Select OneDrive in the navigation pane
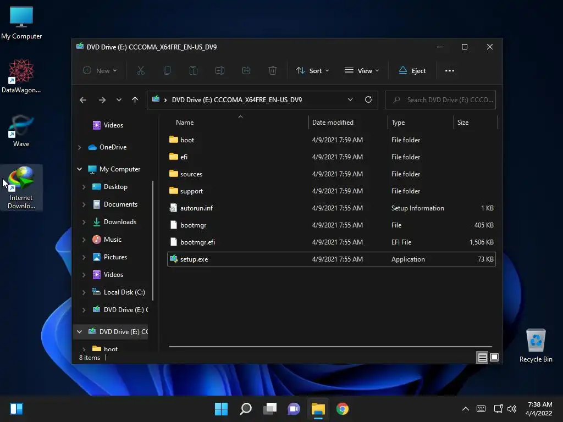Viewport: 563px width, 422px height. (x=107, y=147)
